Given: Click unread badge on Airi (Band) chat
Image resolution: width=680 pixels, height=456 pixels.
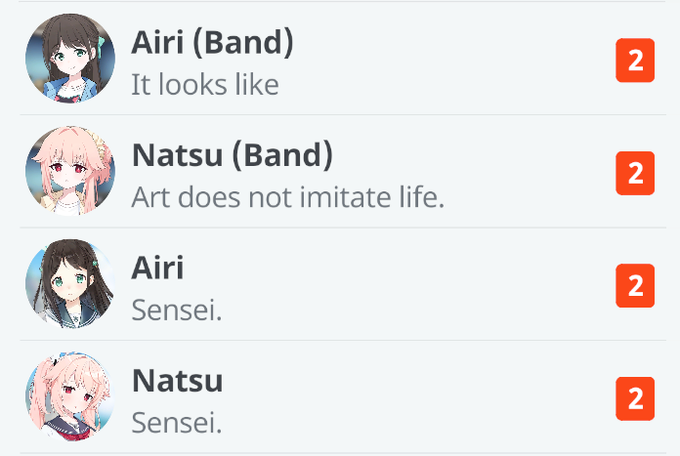Looking at the screenshot, I should 635,61.
